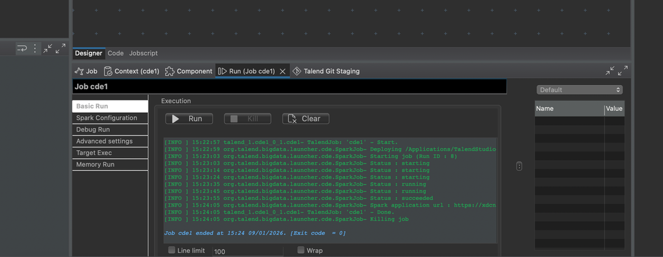Viewport: 663px width, 257px height.
Task: Enable the Line limit checkbox
Action: (x=172, y=250)
